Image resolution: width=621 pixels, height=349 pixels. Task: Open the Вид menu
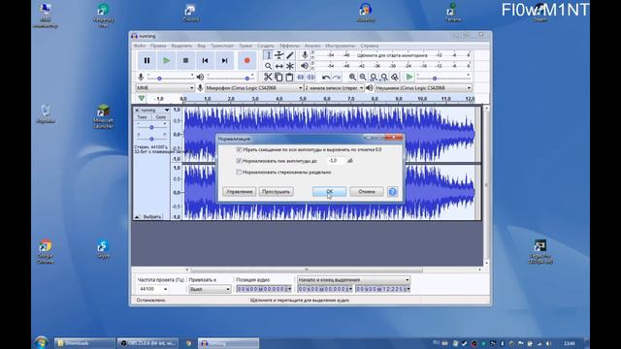pyautogui.click(x=201, y=46)
